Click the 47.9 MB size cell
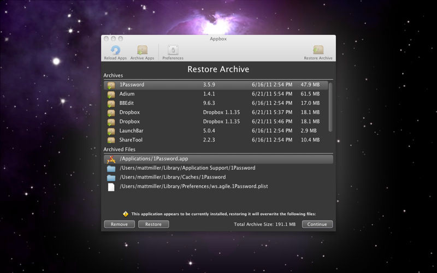This screenshot has height=273, width=437. point(310,85)
